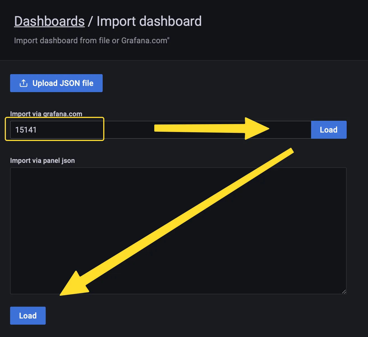Click the "Import dashboard" page heading
Viewport: 368px width, 337px height.
coord(149,21)
